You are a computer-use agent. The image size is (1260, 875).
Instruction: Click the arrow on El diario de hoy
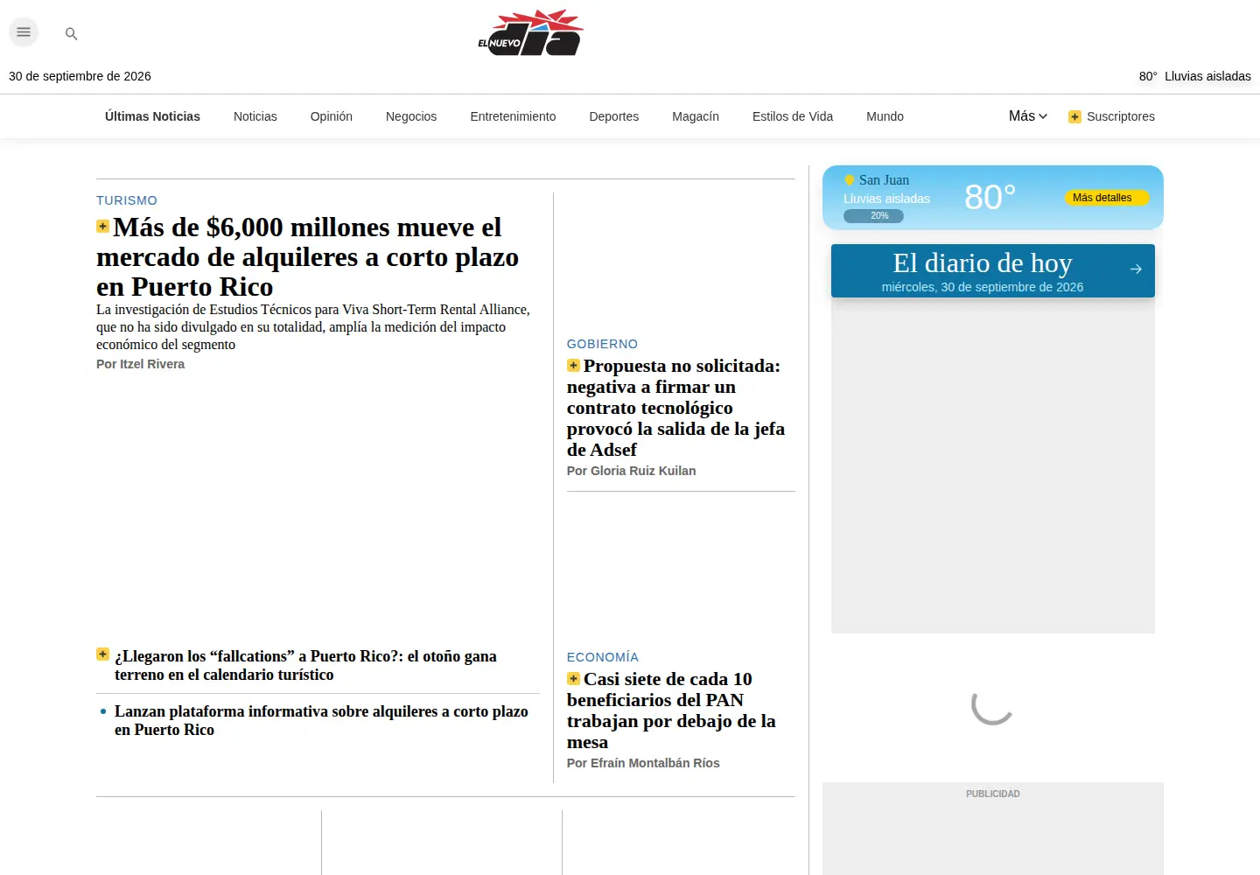(x=1136, y=269)
